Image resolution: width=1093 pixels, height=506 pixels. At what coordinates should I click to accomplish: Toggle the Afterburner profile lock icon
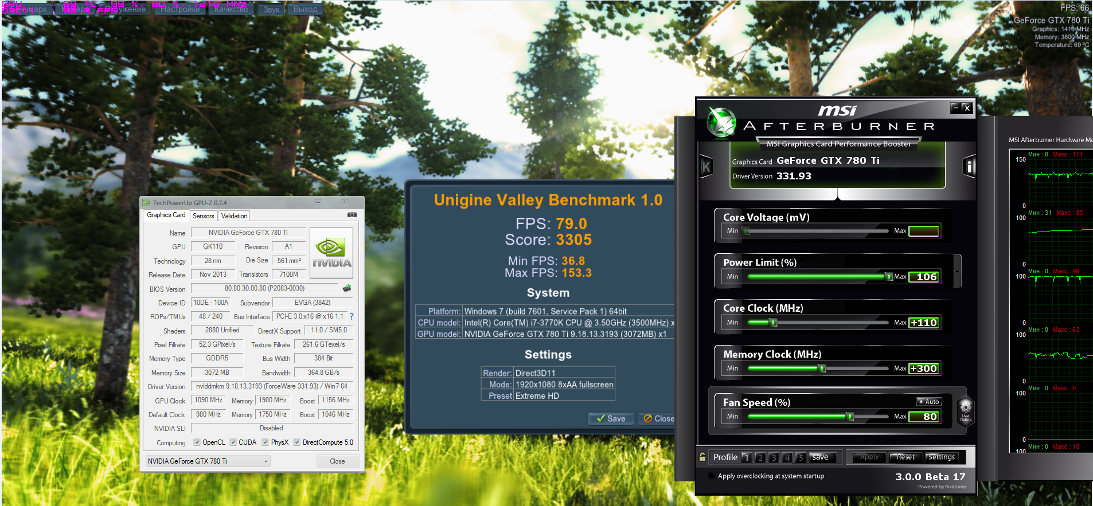(702, 457)
